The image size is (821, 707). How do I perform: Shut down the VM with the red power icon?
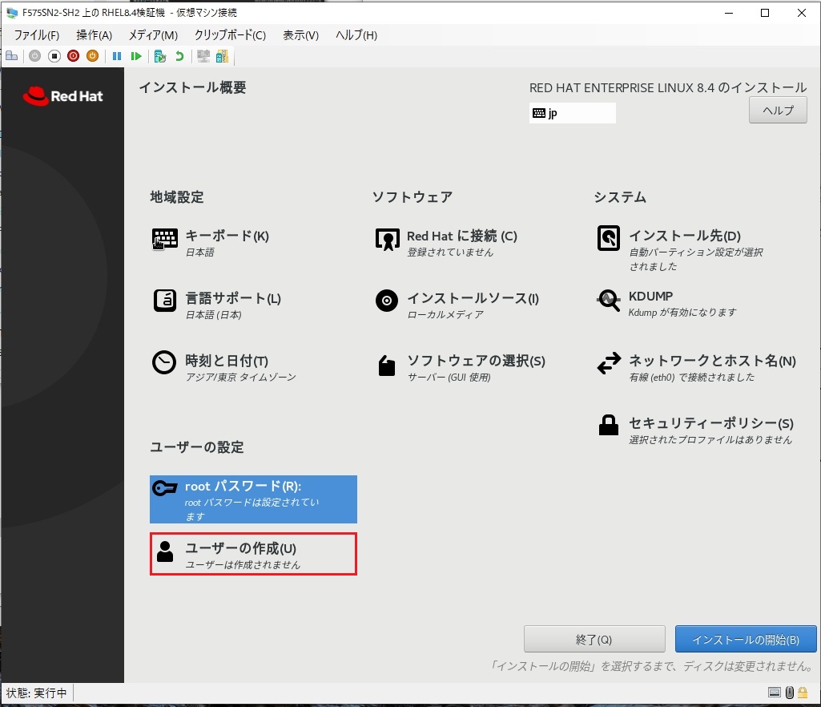click(x=74, y=56)
